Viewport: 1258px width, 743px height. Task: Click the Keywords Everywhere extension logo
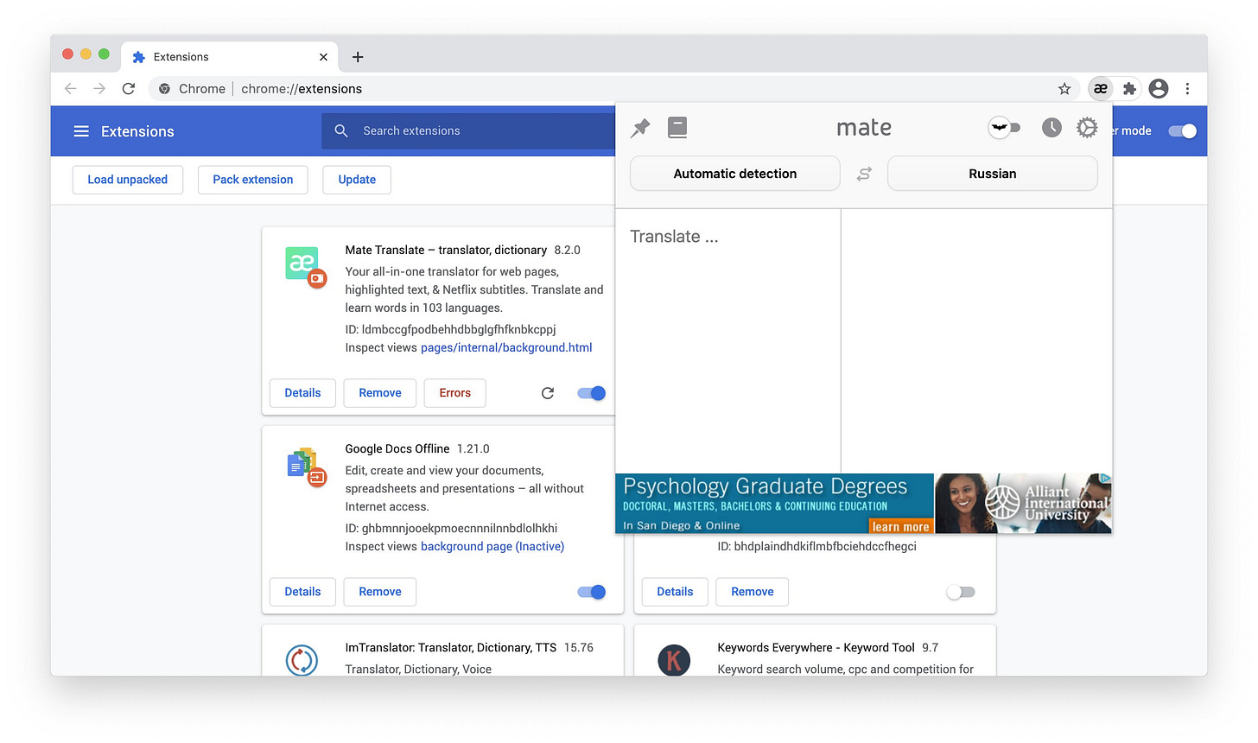coord(674,661)
